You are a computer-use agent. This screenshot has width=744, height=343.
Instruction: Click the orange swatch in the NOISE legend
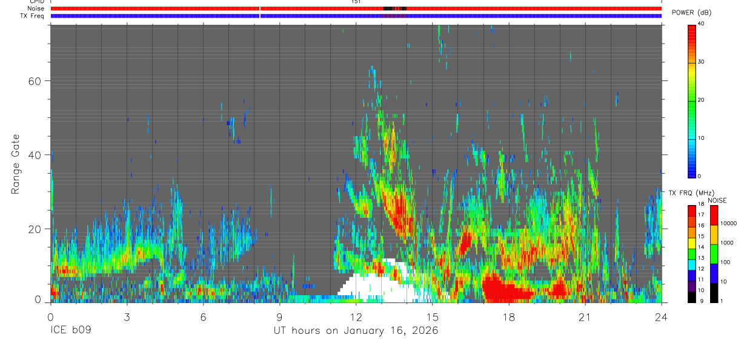714,235
